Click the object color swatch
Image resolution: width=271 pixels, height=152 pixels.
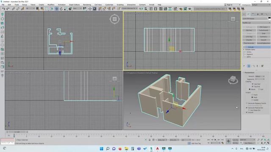point(269,19)
